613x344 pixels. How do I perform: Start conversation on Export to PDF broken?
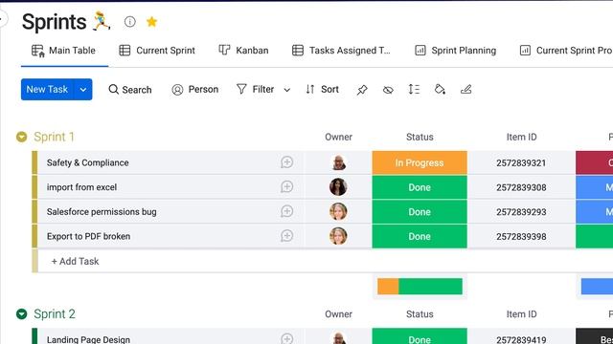287,236
